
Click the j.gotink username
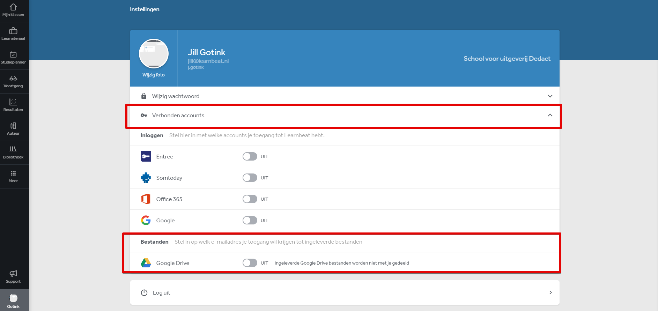(196, 67)
